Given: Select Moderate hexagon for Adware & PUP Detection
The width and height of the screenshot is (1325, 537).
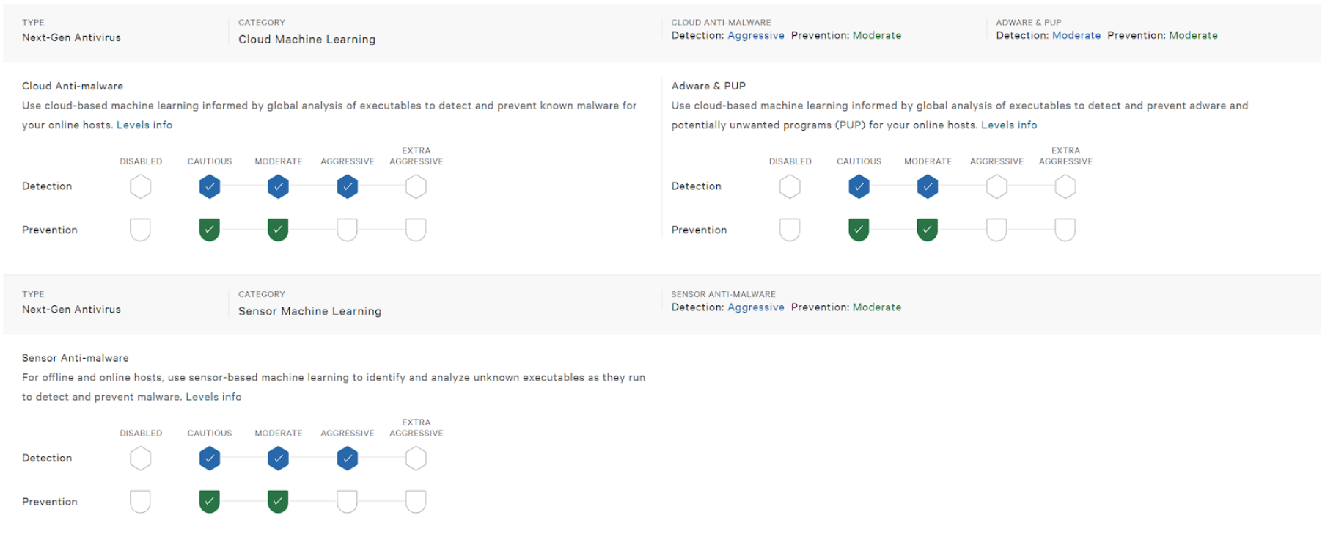Looking at the screenshot, I should 928,186.
